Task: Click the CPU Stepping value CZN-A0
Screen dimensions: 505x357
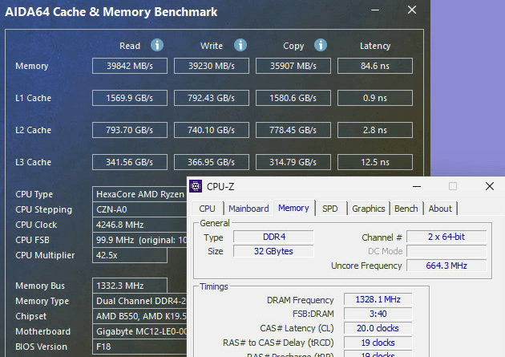Action: click(139, 209)
